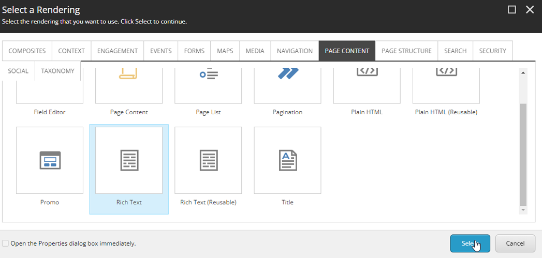Click the scrollbar up arrow
The image size is (542, 258).
(x=523, y=73)
